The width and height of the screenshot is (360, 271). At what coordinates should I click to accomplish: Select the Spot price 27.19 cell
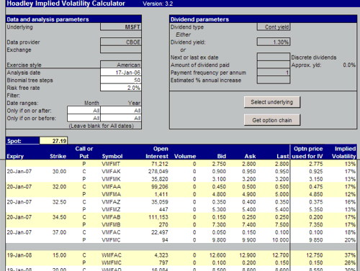53,141
